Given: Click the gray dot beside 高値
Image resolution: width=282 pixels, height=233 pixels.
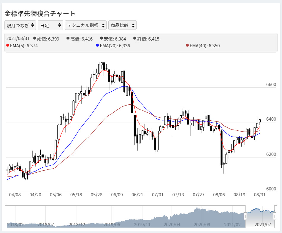Looking at the screenshot, I should pos(68,38).
